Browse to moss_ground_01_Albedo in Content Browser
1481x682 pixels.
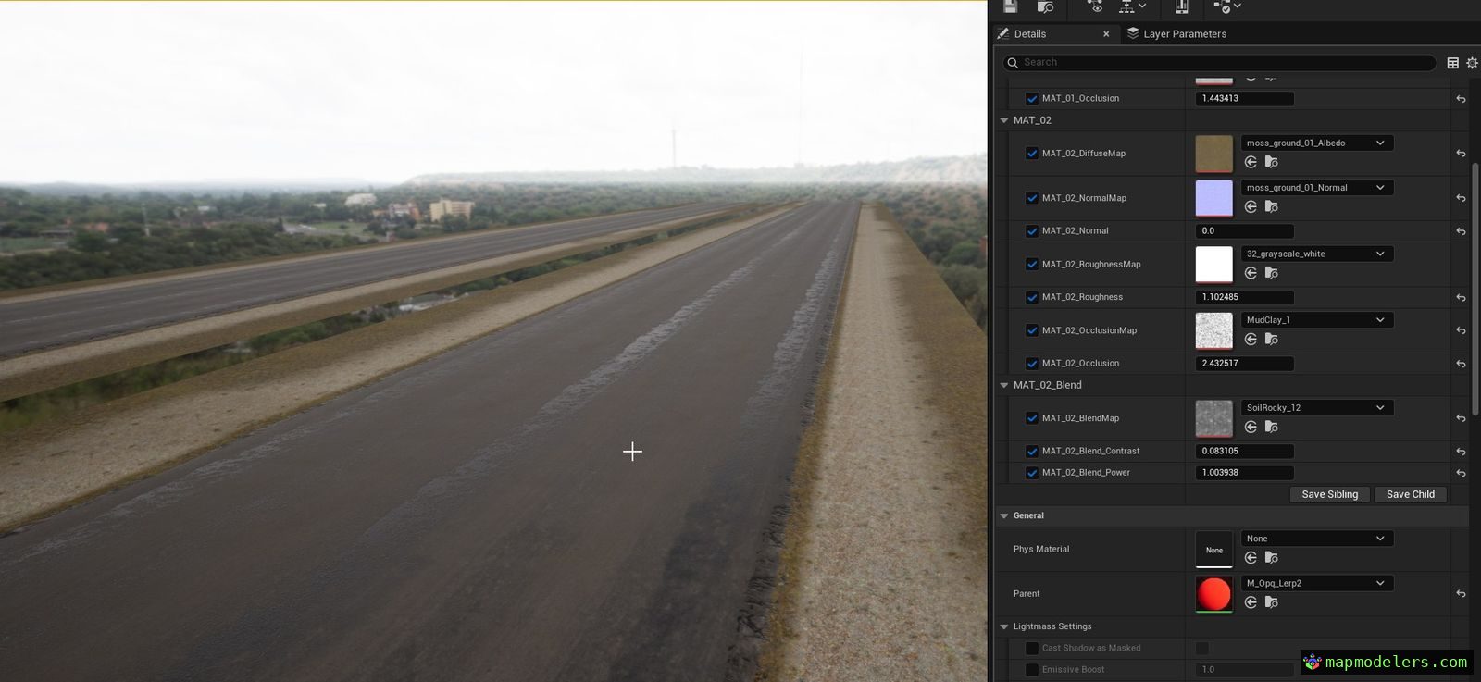1272,162
